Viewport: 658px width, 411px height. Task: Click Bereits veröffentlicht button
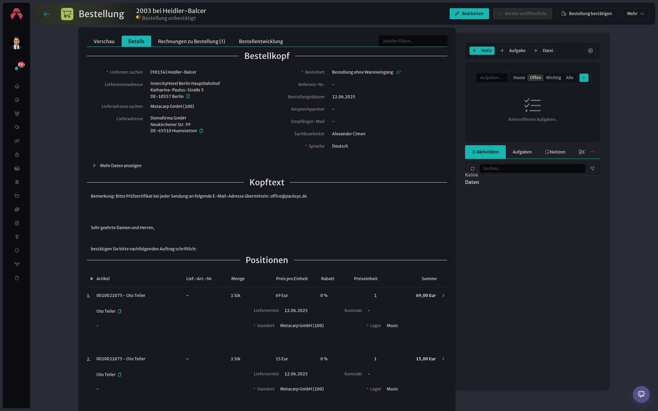coord(523,14)
